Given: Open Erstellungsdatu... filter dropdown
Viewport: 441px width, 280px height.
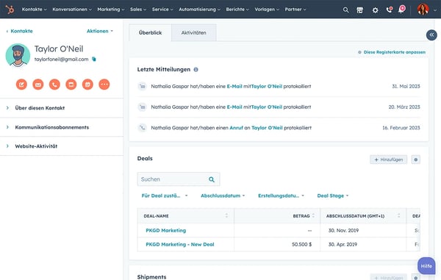Looking at the screenshot, I should [x=282, y=195].
